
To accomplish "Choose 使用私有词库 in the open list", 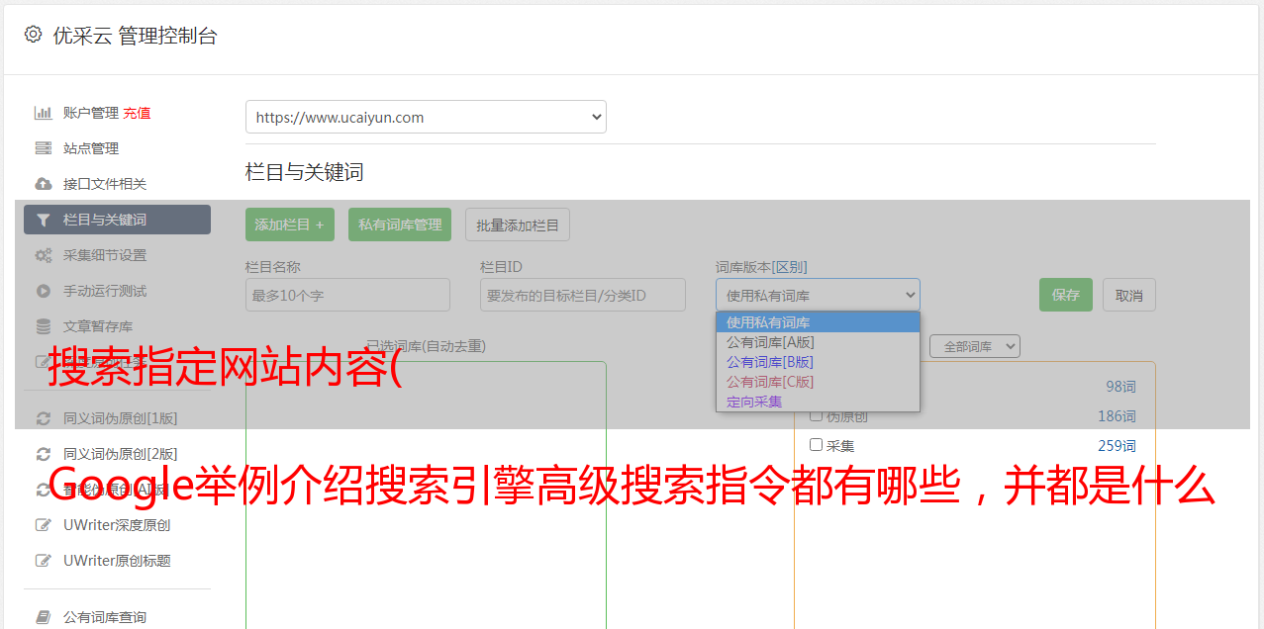I will pos(818,322).
